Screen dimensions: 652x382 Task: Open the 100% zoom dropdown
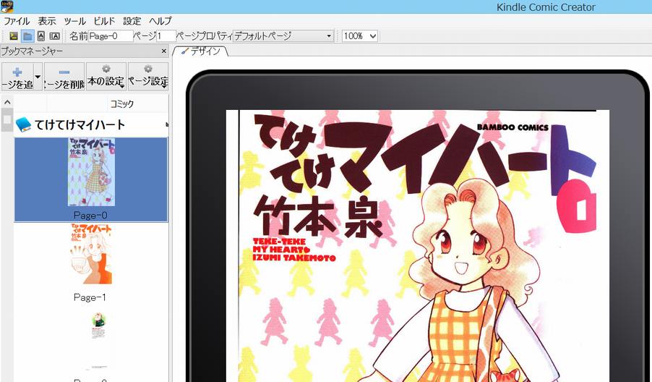[x=360, y=36]
